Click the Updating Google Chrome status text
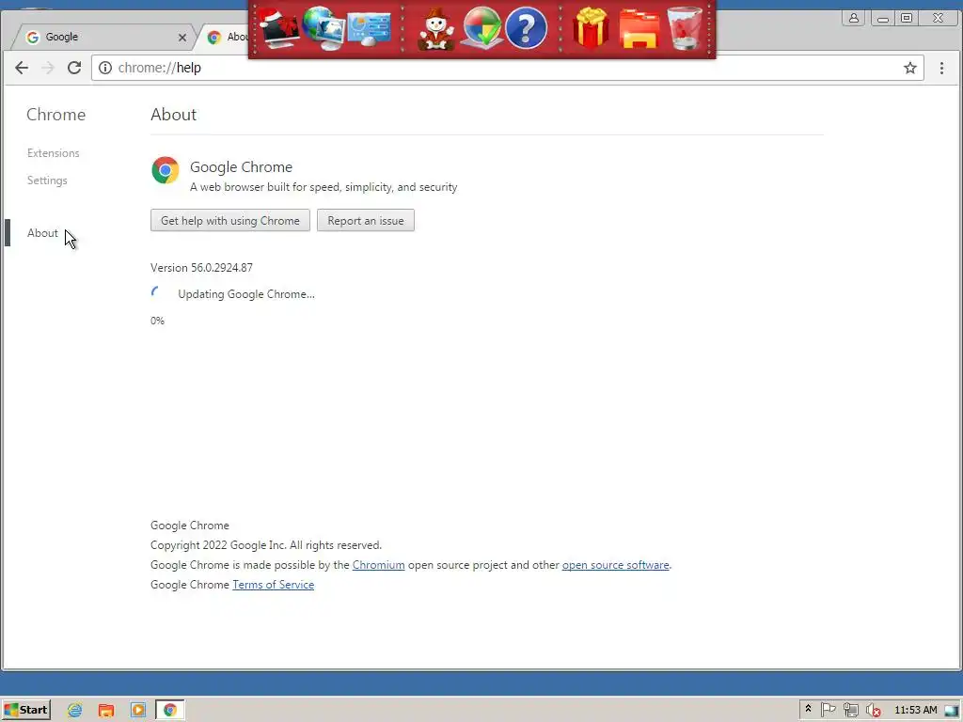This screenshot has height=722, width=963. 246,294
